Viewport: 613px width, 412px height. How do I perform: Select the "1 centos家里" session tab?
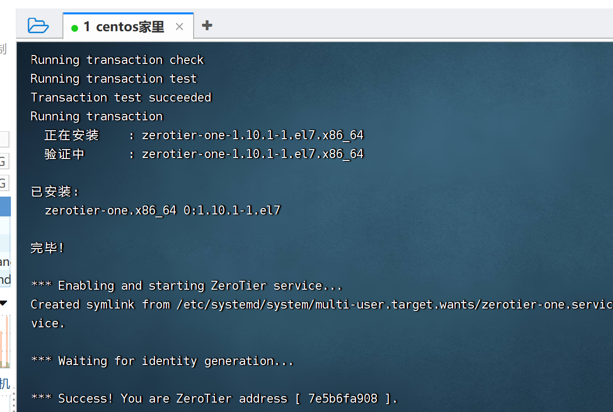128,26
